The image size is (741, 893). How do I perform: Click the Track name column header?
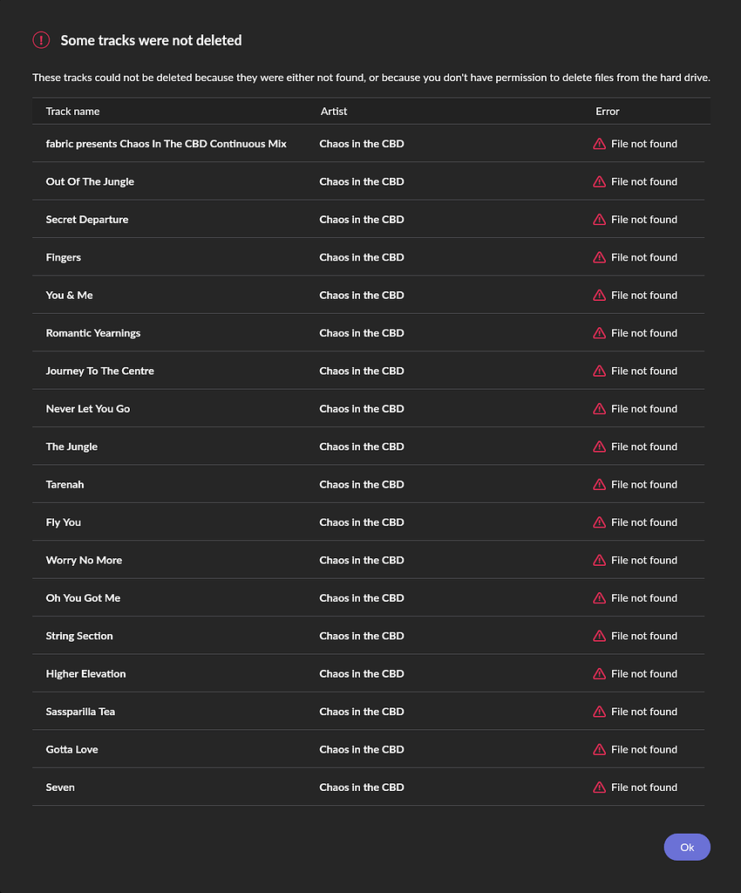point(72,112)
